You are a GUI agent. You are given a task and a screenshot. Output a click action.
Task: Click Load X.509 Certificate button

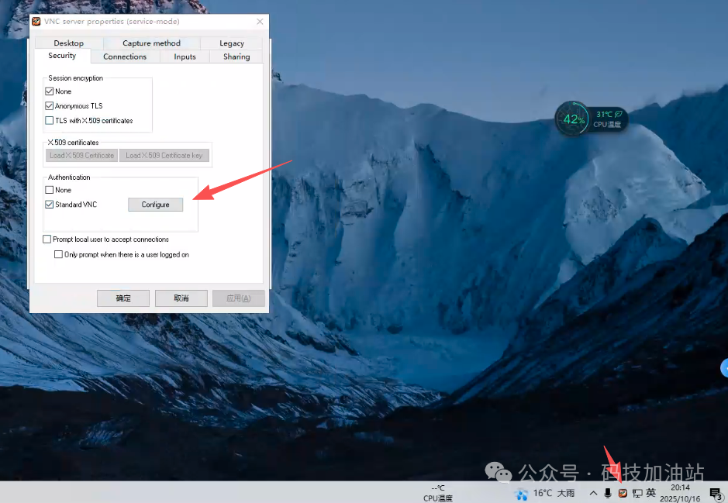pyautogui.click(x=81, y=156)
